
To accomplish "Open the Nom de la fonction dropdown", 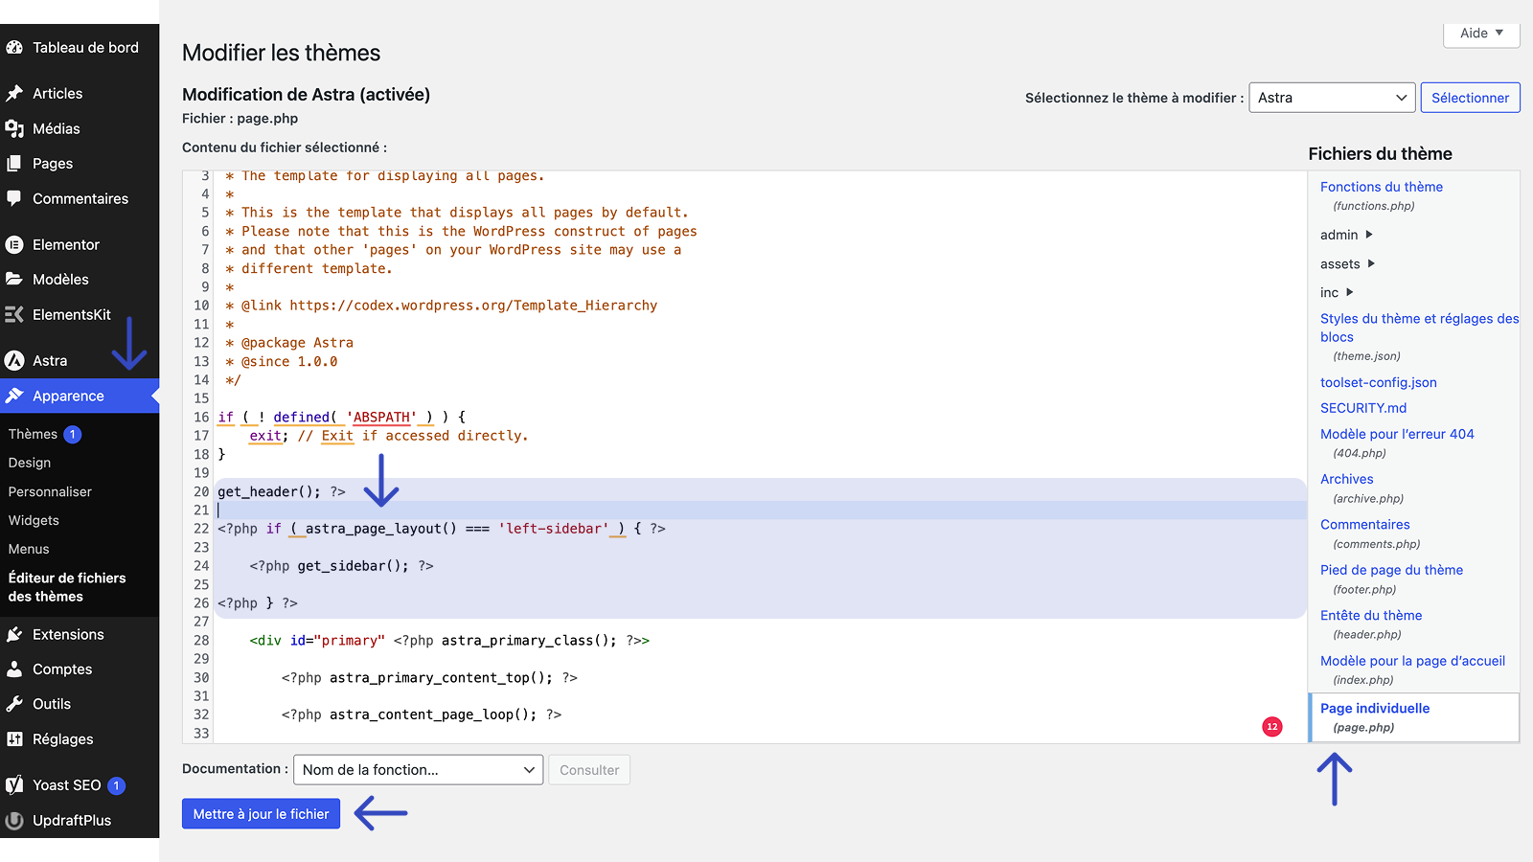I will tap(418, 770).
